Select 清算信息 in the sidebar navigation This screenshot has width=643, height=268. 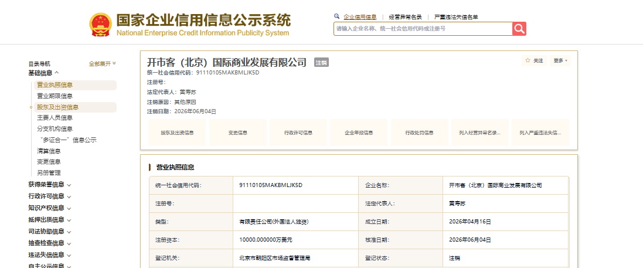pyautogui.click(x=49, y=151)
